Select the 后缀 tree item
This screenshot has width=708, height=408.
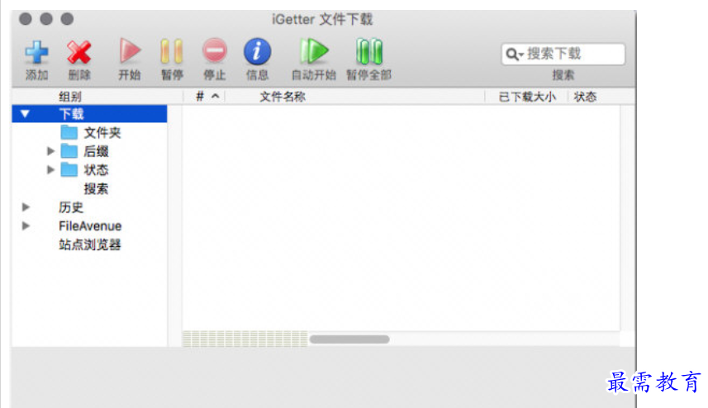click(x=96, y=151)
